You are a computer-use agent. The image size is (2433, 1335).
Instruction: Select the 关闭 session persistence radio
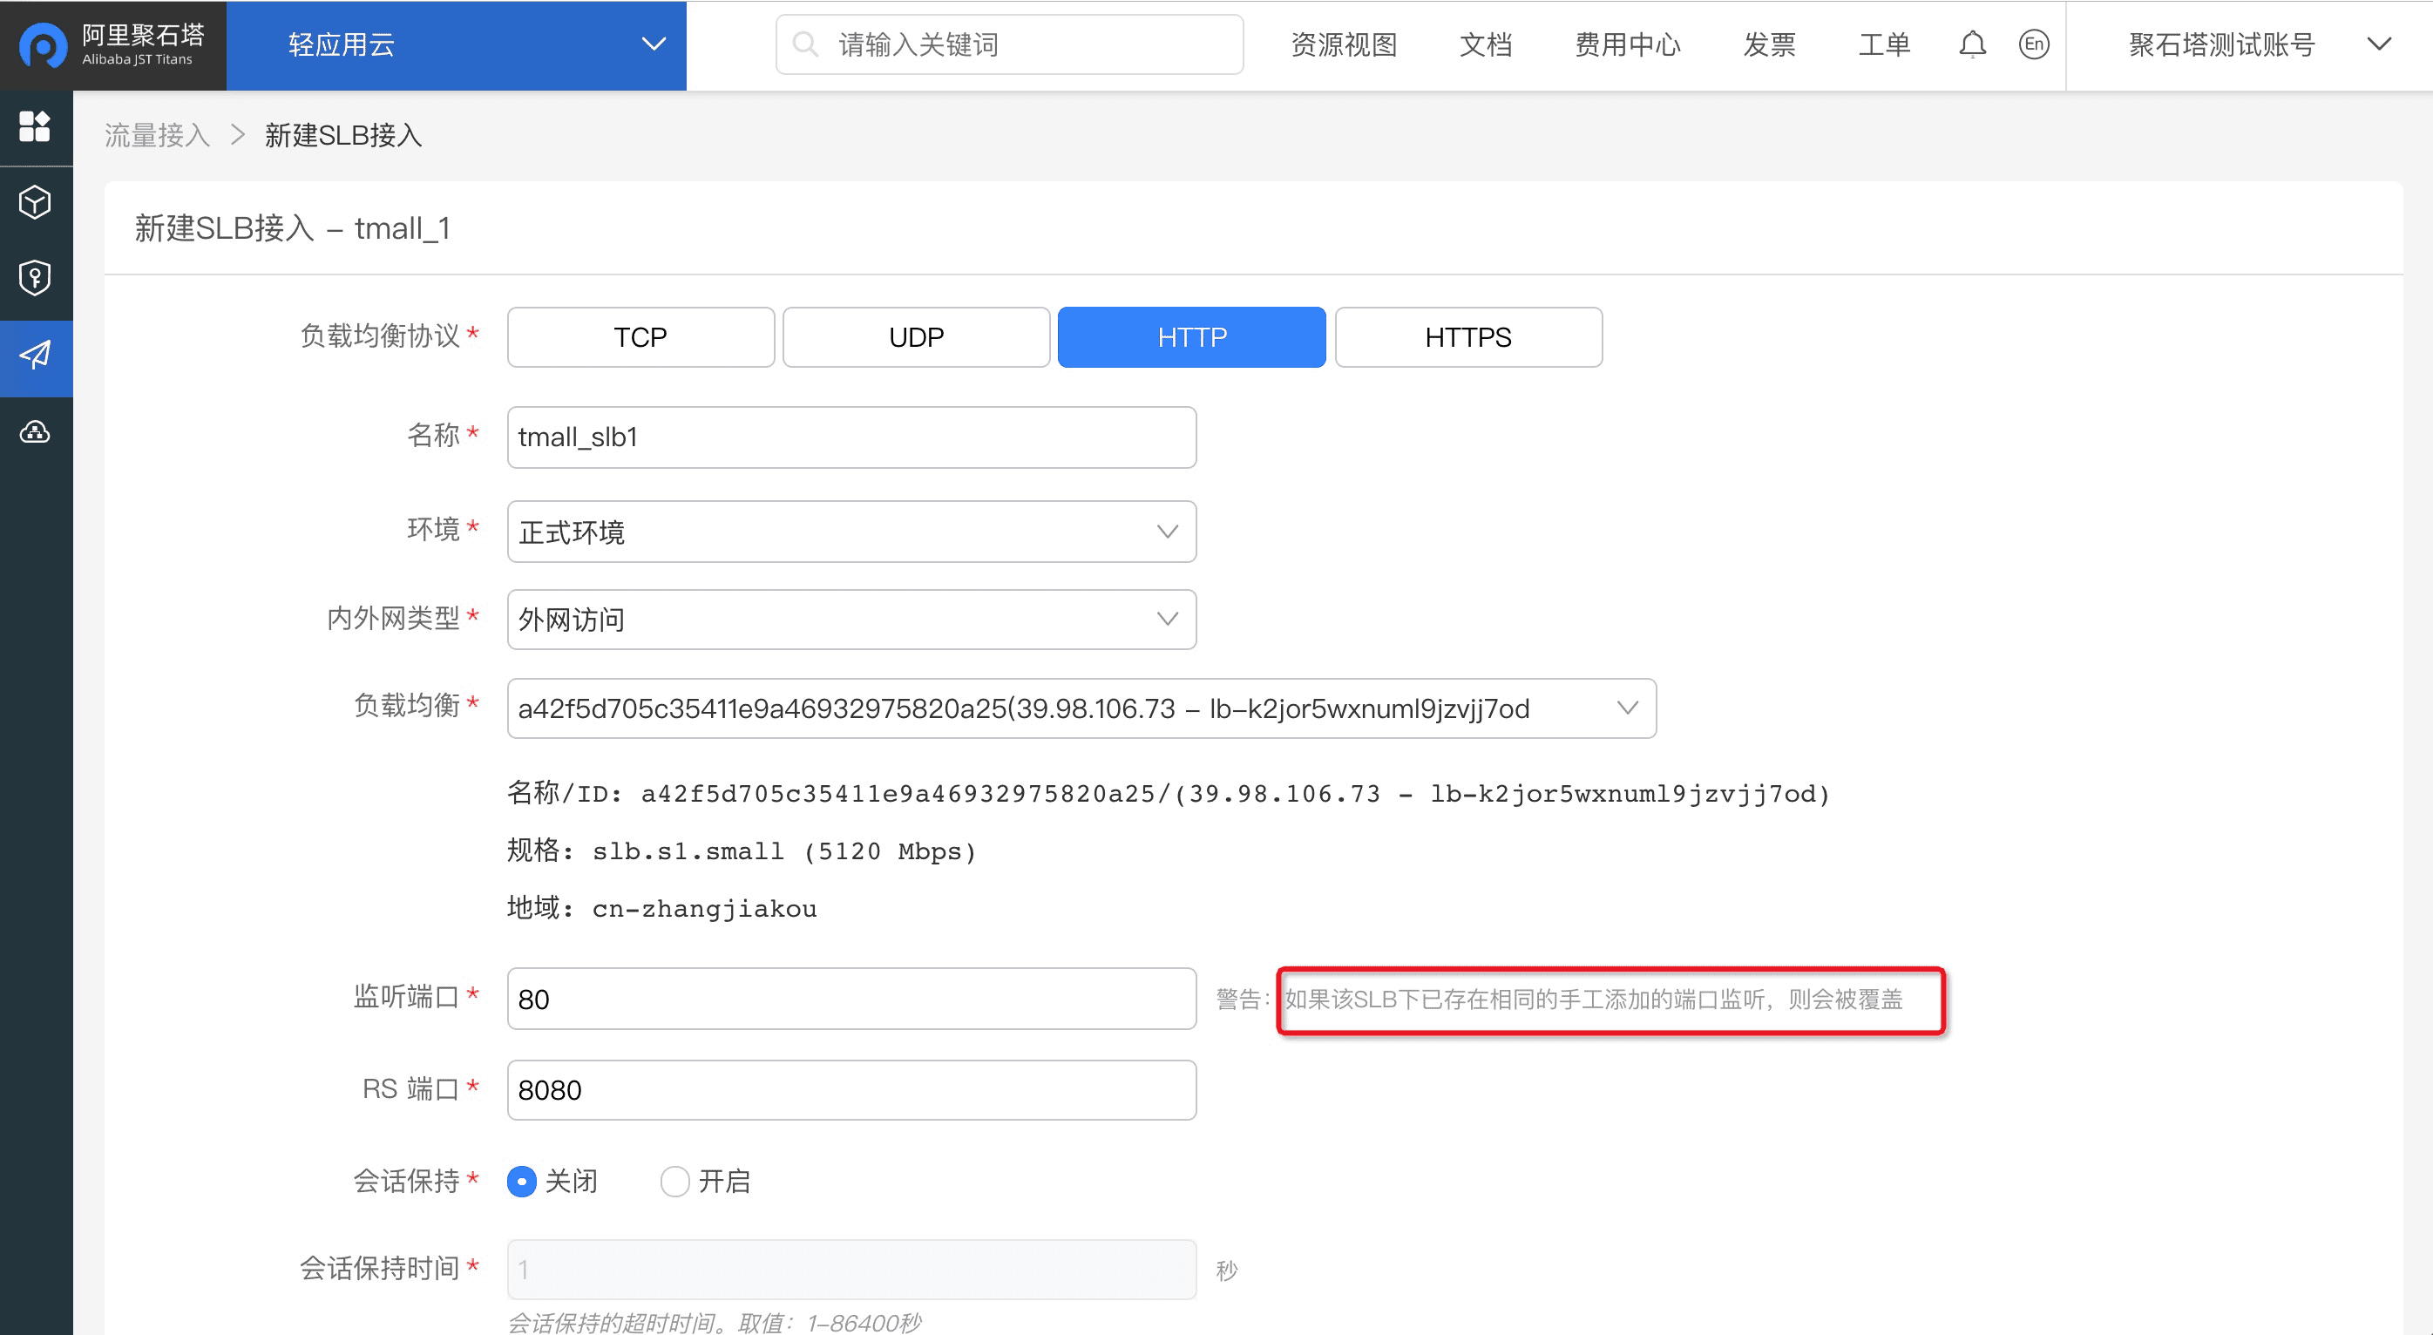521,1181
